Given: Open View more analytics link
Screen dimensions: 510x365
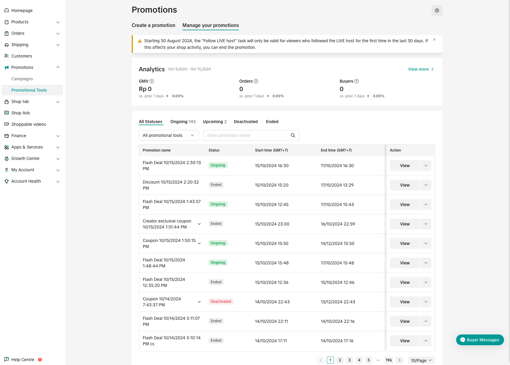Looking at the screenshot, I should pyautogui.click(x=421, y=69).
